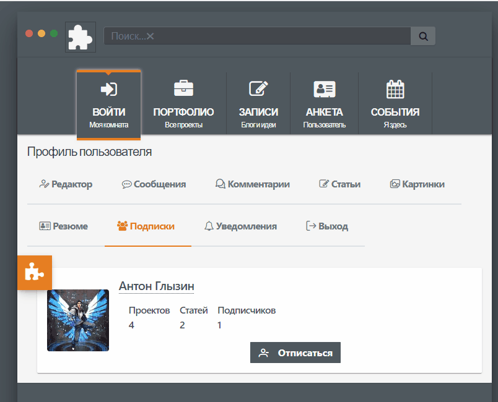The image size is (498, 402).
Task: Click the magnifier search button
Action: click(422, 36)
